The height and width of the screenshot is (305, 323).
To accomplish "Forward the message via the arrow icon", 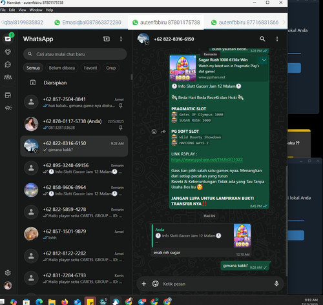I will click(163, 132).
